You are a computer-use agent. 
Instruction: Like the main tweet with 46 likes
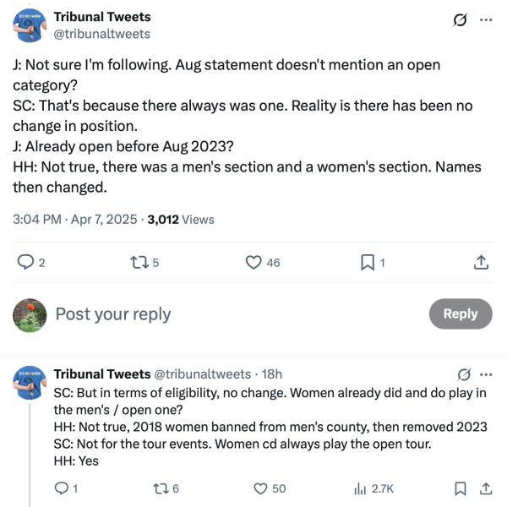point(253,263)
